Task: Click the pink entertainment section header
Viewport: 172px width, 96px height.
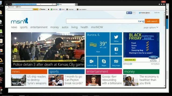Action: tap(104, 72)
